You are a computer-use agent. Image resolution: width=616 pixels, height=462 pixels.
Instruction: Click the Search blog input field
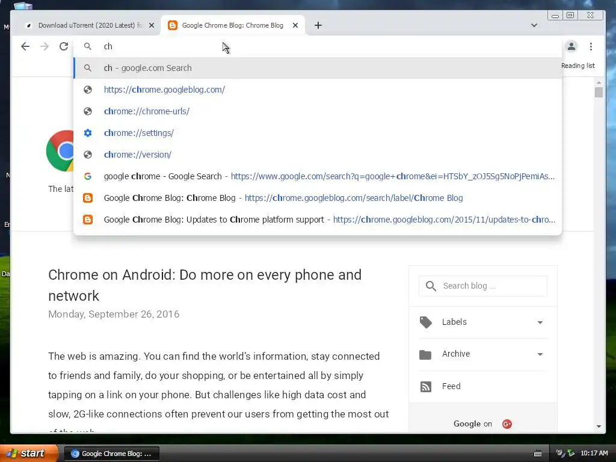(483, 286)
